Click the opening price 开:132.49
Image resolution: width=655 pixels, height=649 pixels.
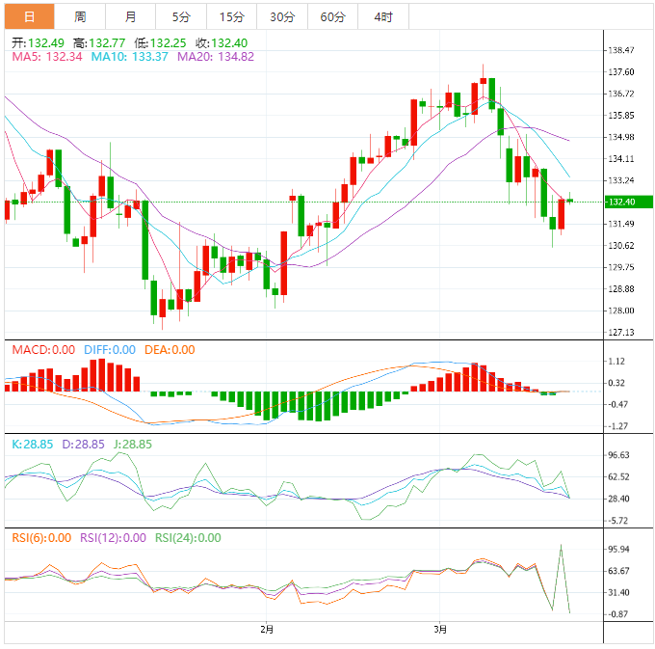38,43
